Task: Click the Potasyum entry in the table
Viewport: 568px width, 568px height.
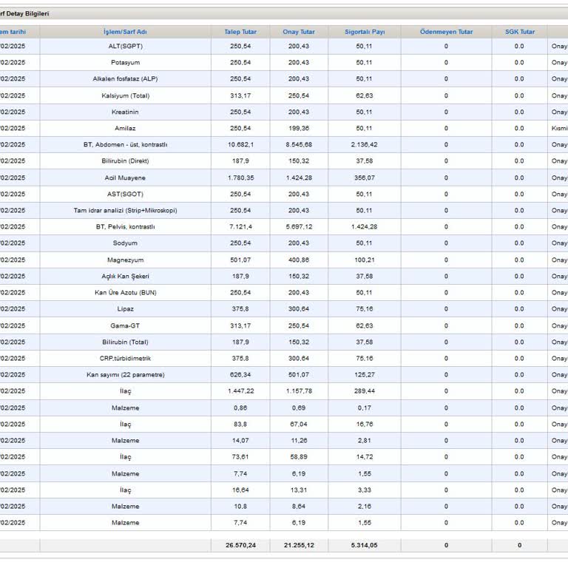Action: [125, 63]
